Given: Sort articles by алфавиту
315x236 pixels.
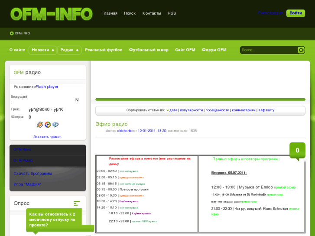Looking at the screenshot, I should click(266, 110).
